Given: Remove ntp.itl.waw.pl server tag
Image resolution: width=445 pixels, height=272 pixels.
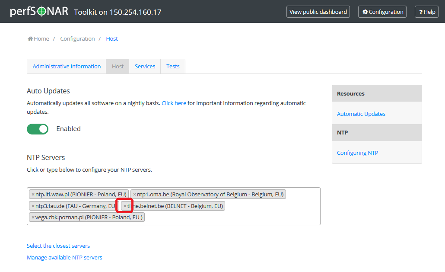Looking at the screenshot, I should pos(33,195).
